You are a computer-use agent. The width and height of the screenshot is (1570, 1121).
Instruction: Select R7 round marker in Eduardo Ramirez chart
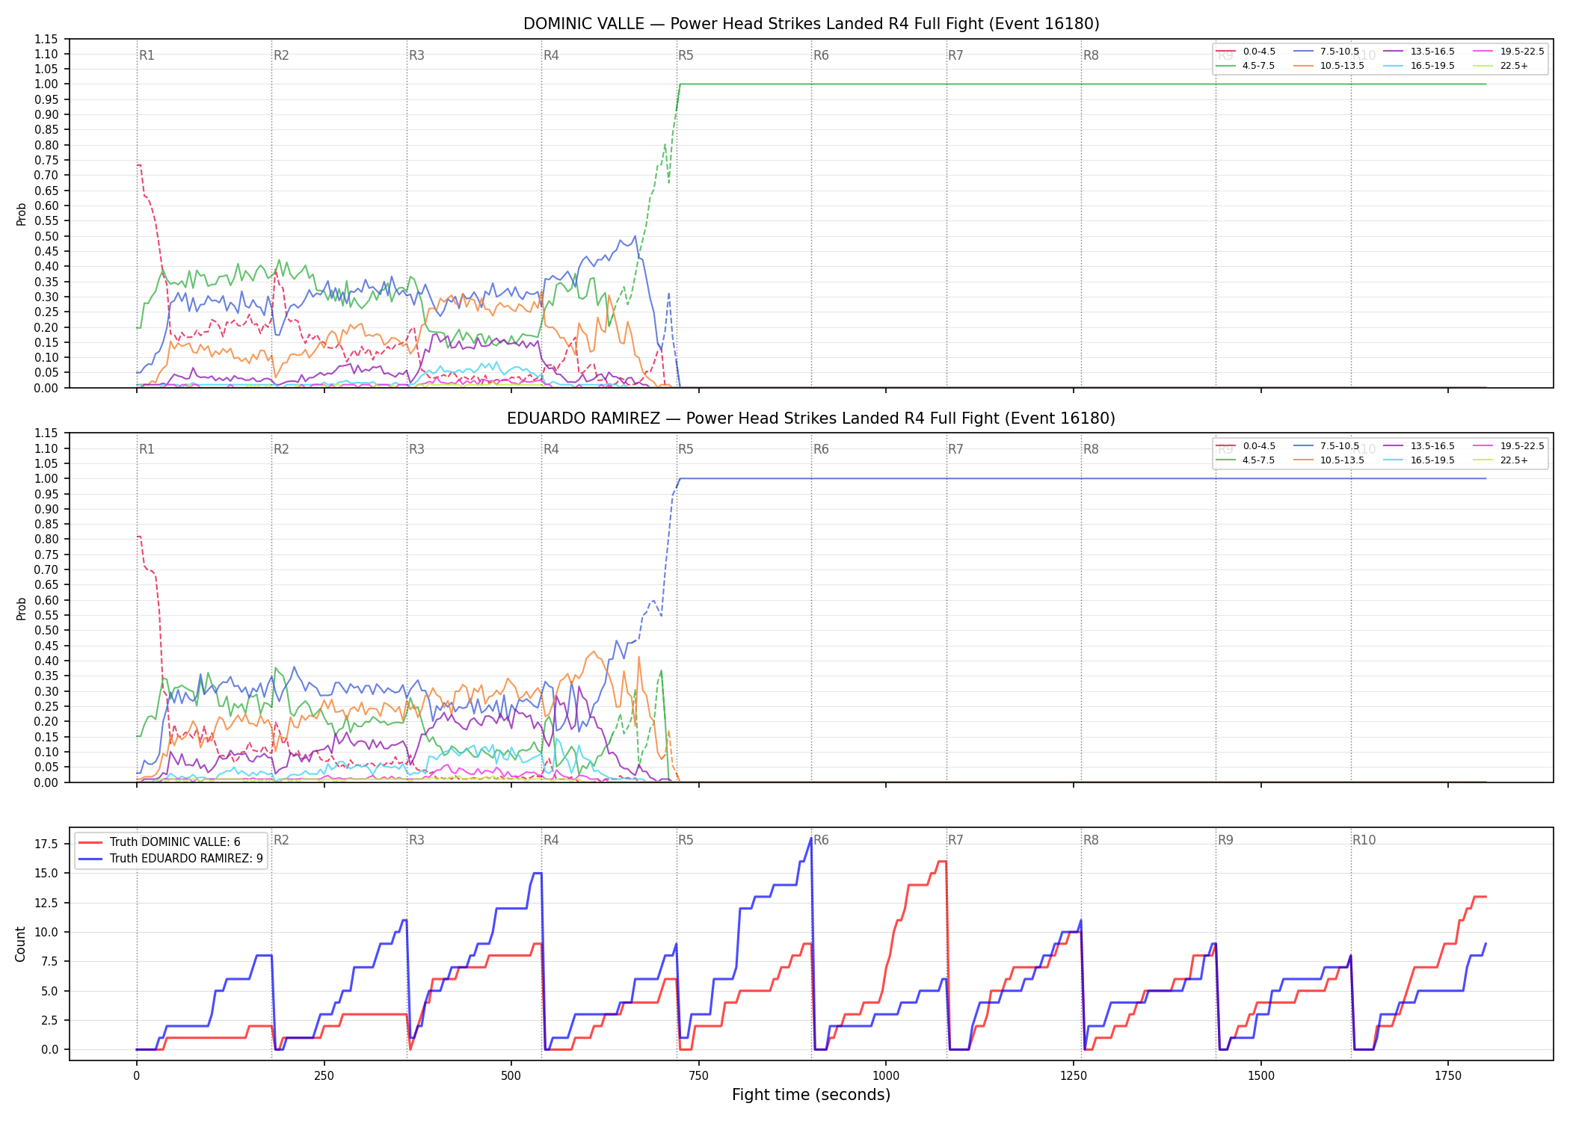955,449
